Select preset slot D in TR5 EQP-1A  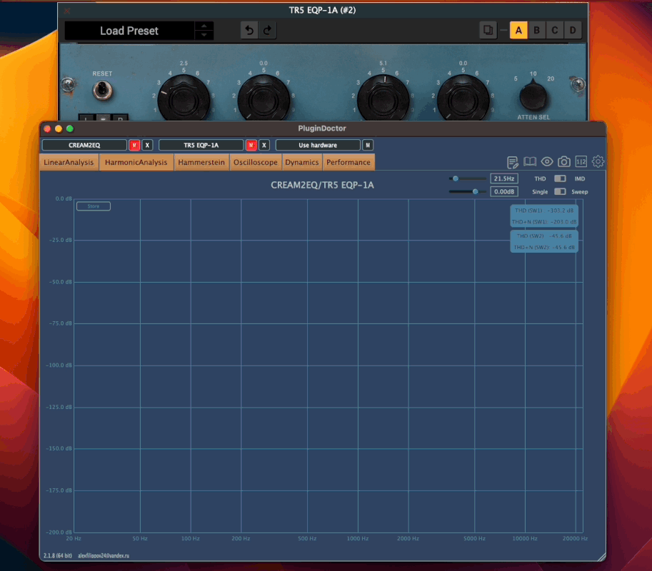pos(573,31)
